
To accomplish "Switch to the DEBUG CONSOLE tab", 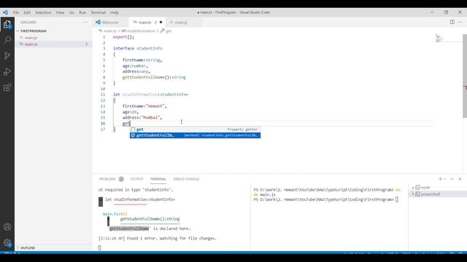I will 186,179.
